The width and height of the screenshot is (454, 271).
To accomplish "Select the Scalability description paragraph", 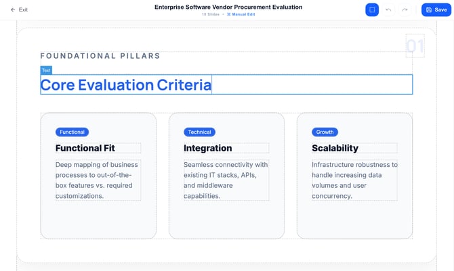I will point(354,180).
